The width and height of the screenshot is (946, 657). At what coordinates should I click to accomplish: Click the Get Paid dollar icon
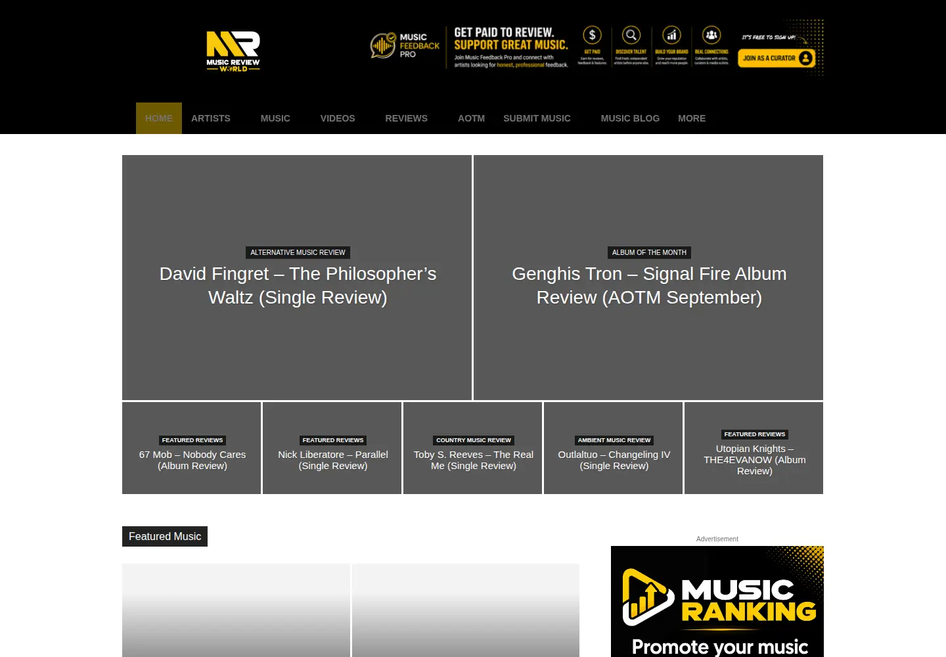[592, 35]
